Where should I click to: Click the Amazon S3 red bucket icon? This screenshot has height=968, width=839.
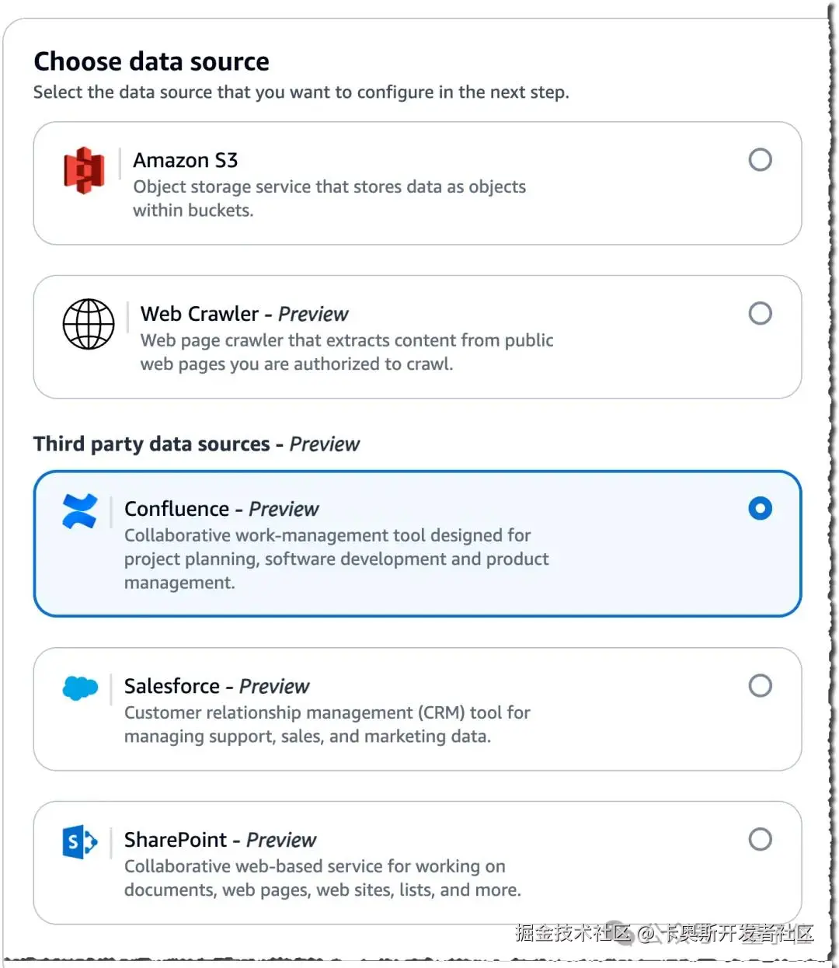pyautogui.click(x=84, y=170)
